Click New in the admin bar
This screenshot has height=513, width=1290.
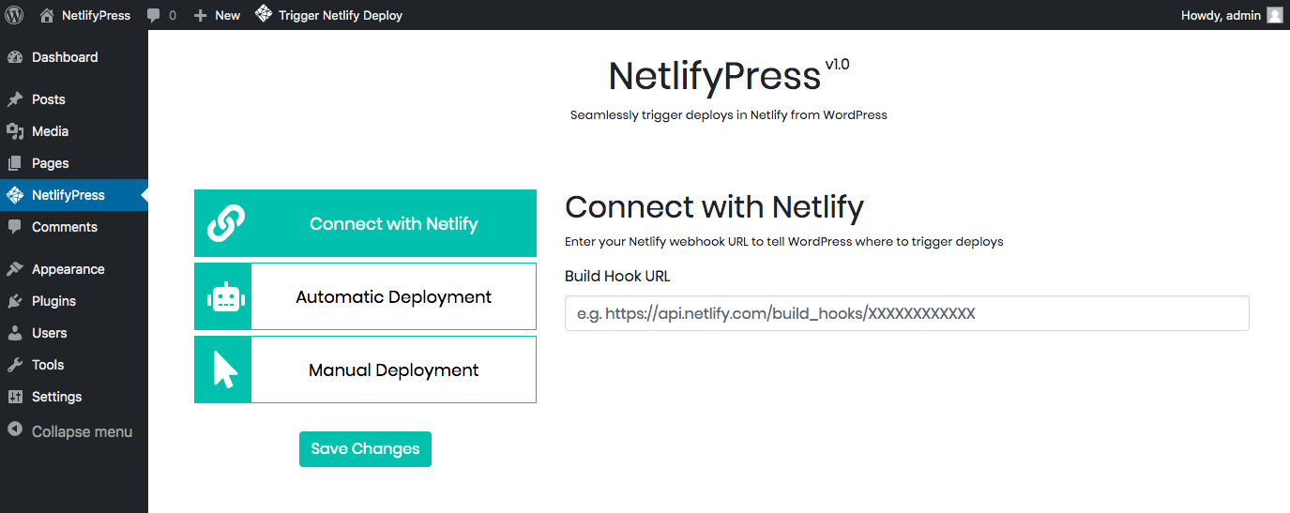[x=217, y=15]
